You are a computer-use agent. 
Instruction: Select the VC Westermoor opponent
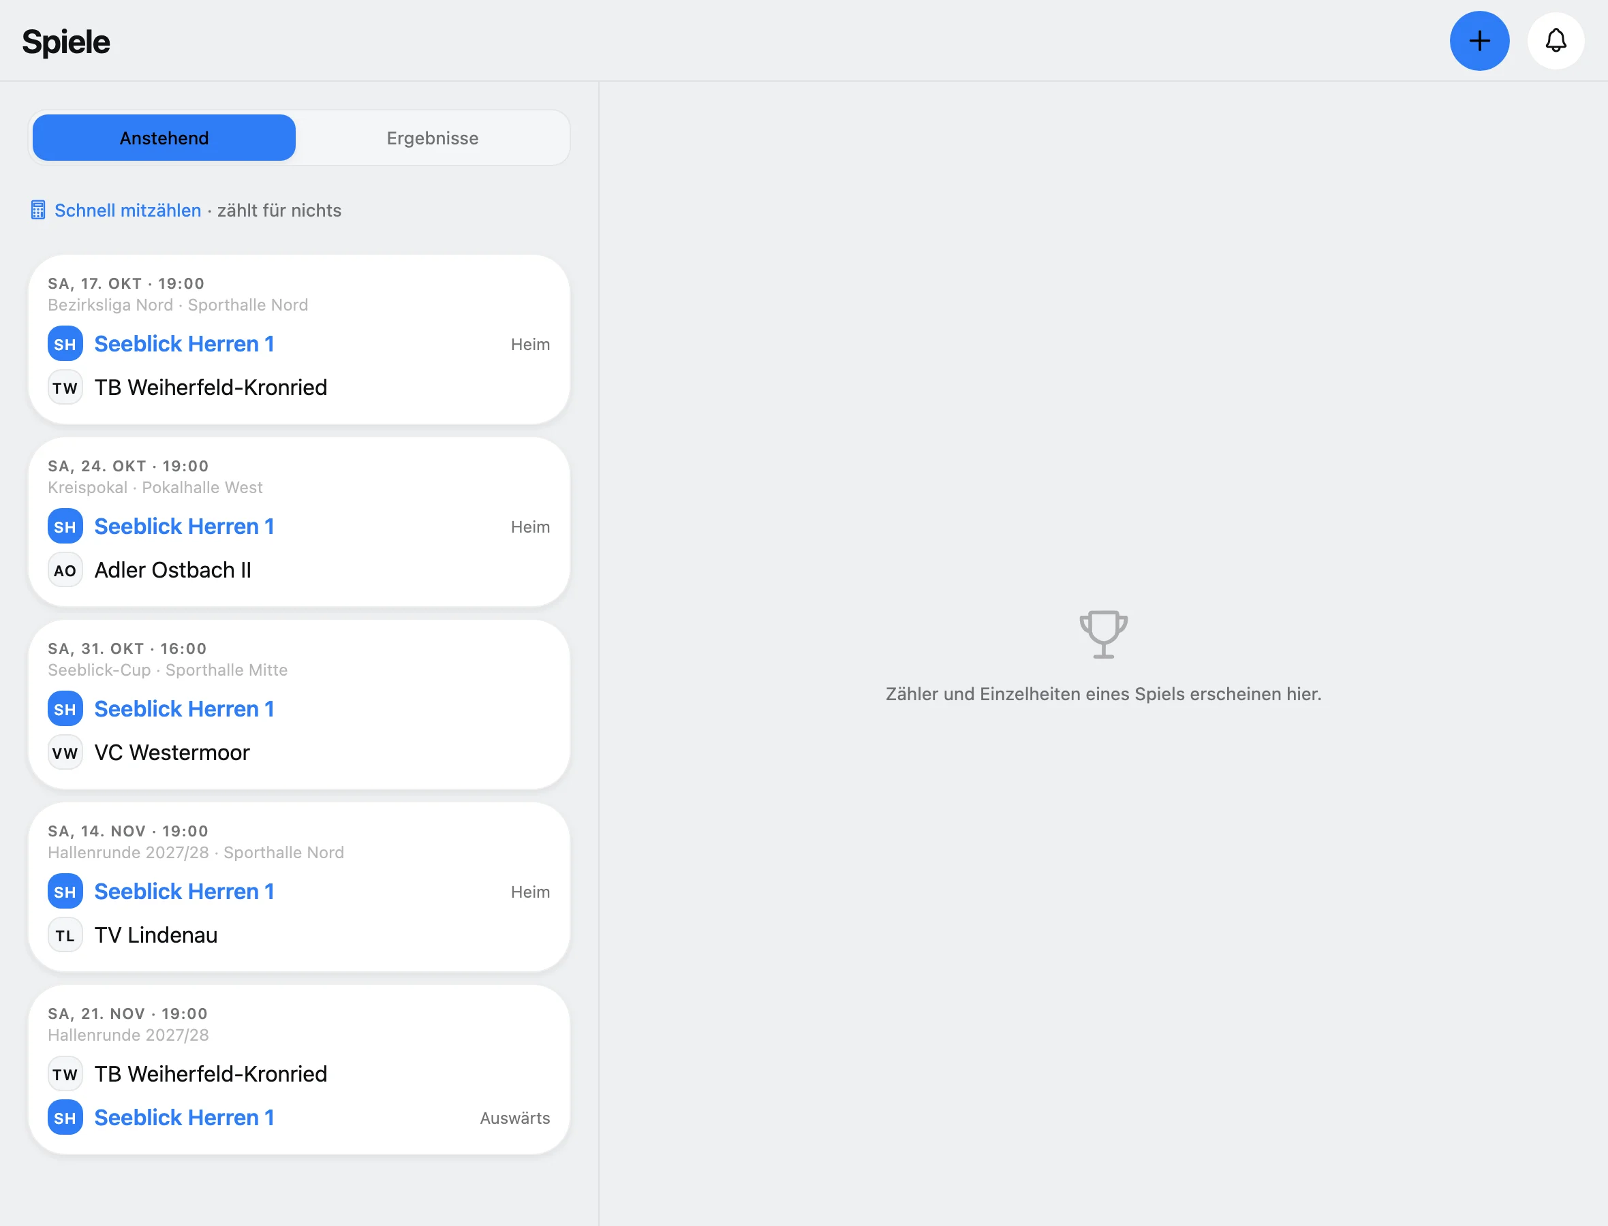point(172,753)
